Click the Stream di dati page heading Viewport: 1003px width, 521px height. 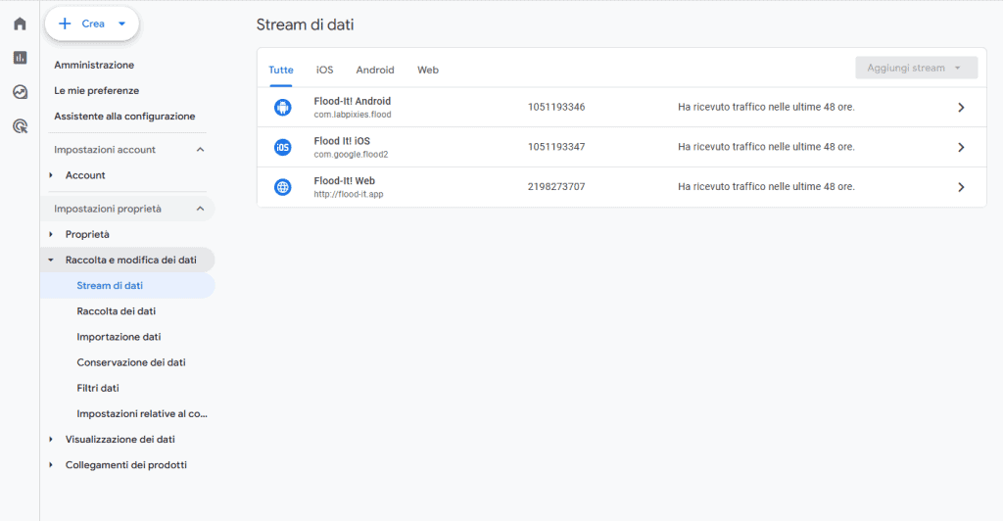click(x=306, y=24)
